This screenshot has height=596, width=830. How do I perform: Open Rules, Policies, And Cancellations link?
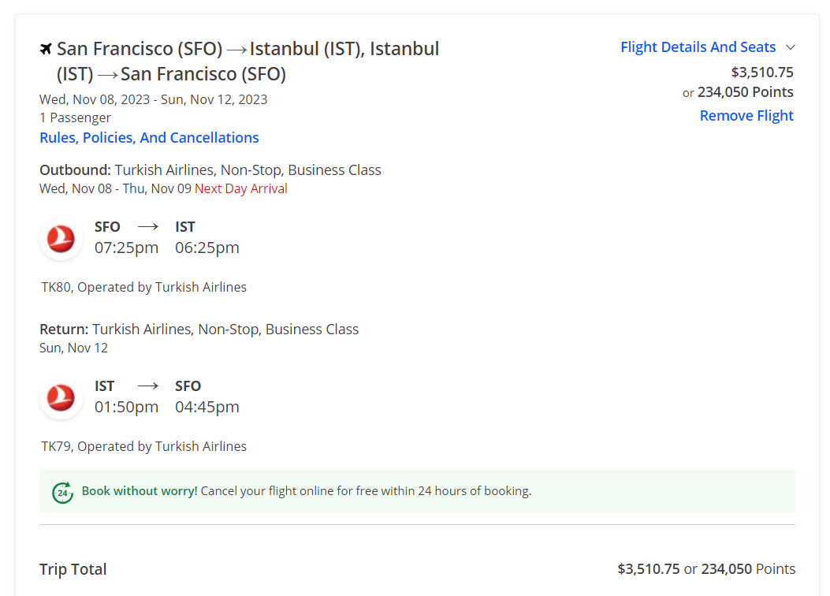point(149,138)
